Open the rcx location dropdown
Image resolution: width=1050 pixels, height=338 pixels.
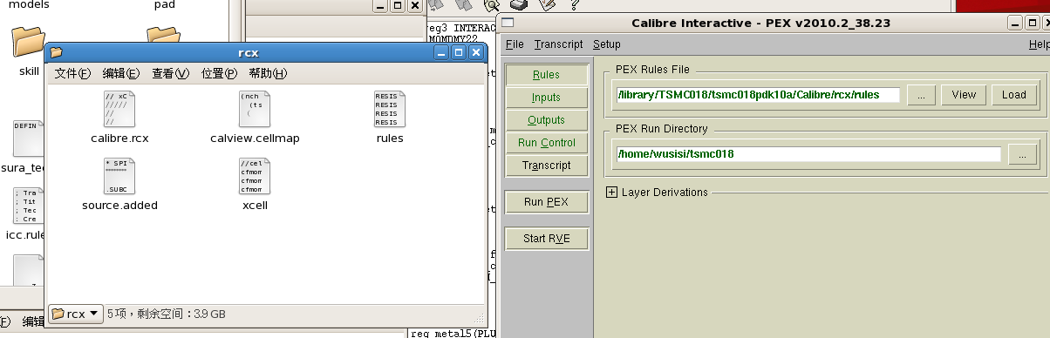[76, 314]
